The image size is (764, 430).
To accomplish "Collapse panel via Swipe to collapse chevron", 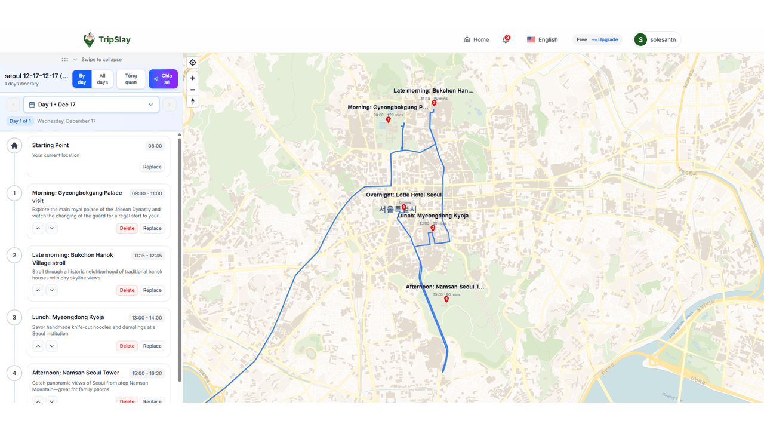I will tap(75, 60).
